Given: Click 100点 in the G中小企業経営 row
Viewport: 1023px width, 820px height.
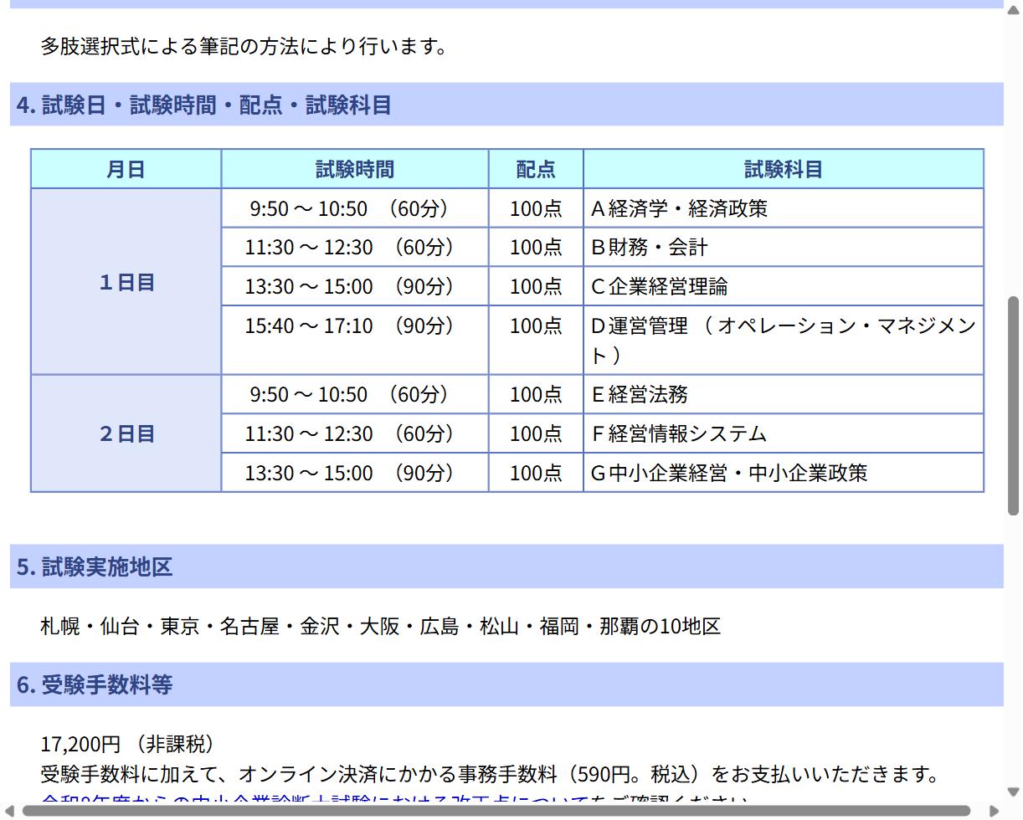Looking at the screenshot, I should coord(536,472).
